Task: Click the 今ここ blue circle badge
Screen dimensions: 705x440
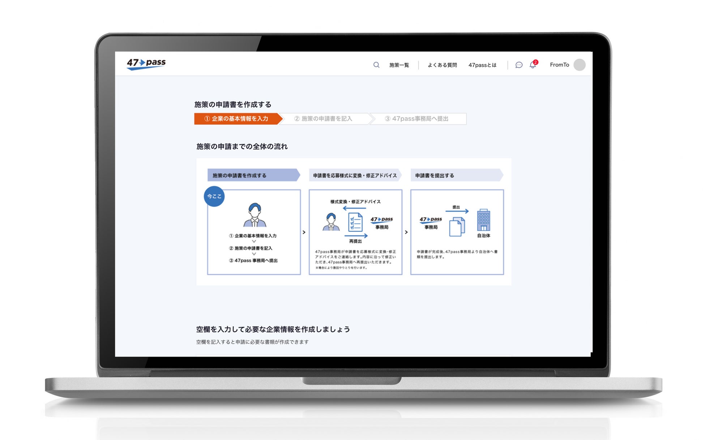Action: pyautogui.click(x=214, y=197)
